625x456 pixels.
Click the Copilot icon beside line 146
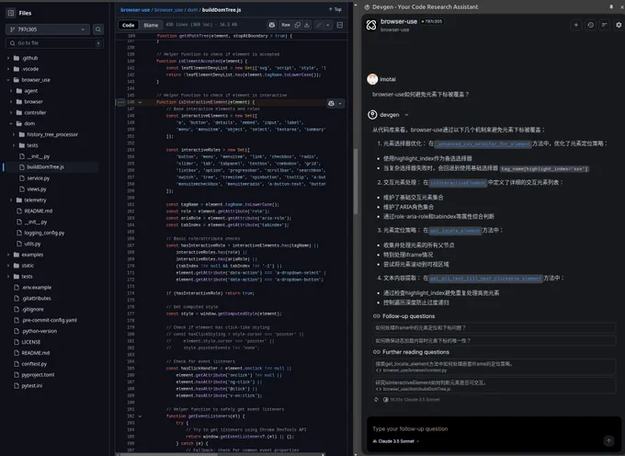pyautogui.click(x=331, y=103)
